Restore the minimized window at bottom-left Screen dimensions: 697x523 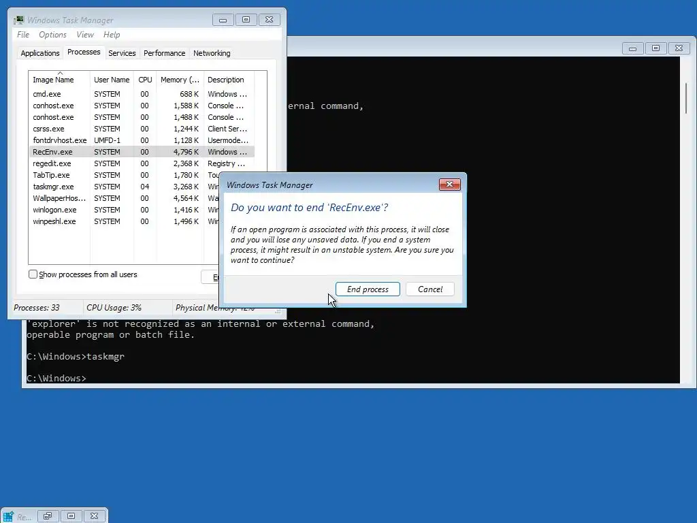point(48,516)
